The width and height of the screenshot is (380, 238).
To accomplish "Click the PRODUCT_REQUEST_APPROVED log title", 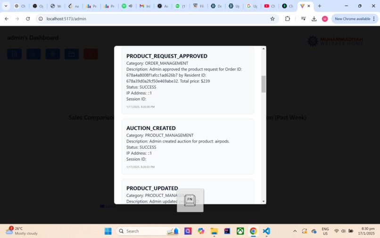I will tap(167, 56).
